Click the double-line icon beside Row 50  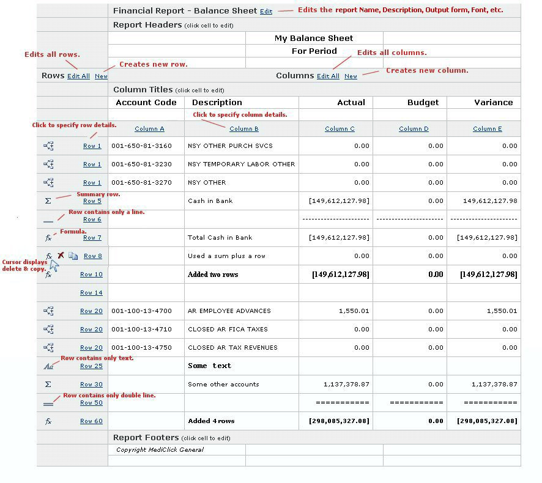click(48, 402)
